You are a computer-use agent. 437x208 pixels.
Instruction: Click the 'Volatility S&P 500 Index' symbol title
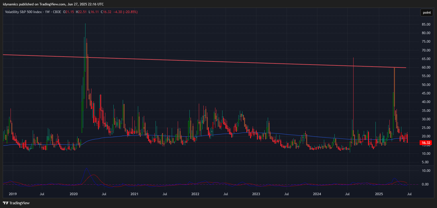pos(23,12)
